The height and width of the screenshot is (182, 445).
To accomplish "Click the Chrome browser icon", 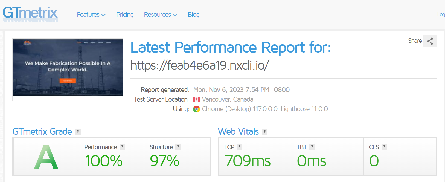I will point(196,109).
